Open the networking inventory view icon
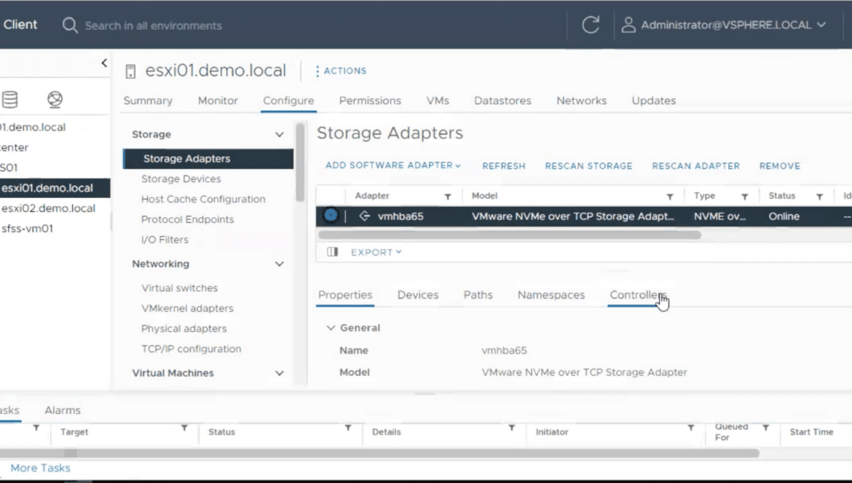Viewport: 852px width, 483px height. pyautogui.click(x=55, y=99)
